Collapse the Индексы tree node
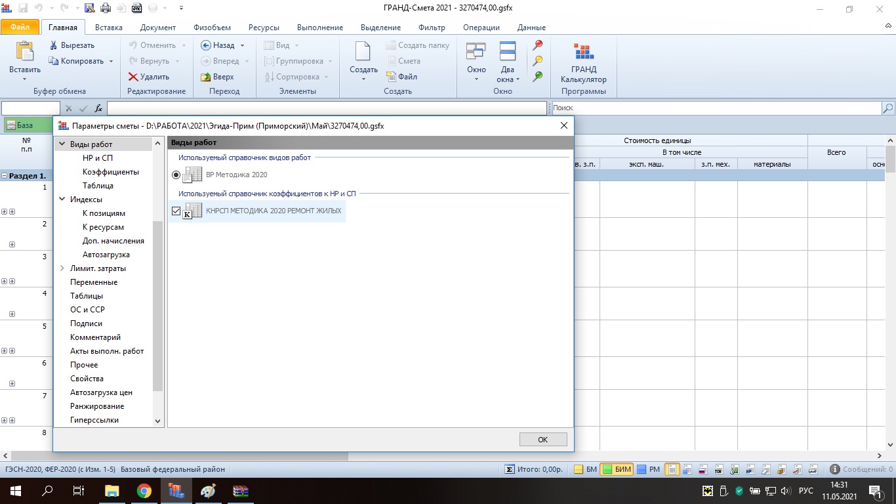896x504 pixels. pos(62,199)
